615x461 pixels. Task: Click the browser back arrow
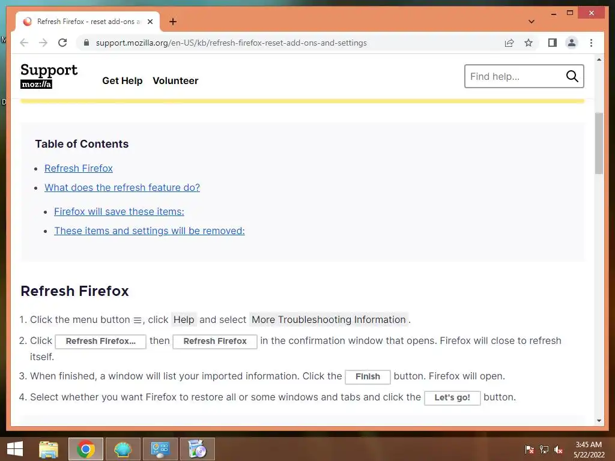point(24,43)
